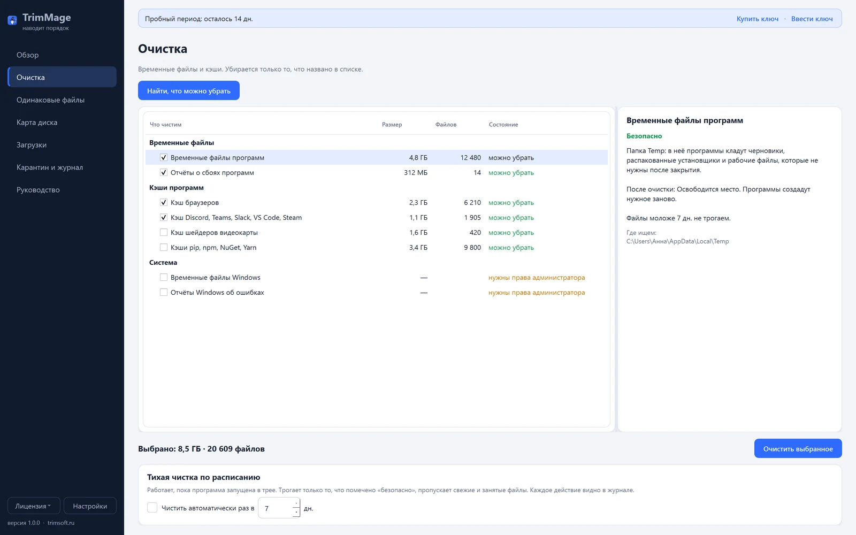Screen dimensions: 856x535
Task: Decrease the auto-clean days stepper
Action: click(x=296, y=513)
